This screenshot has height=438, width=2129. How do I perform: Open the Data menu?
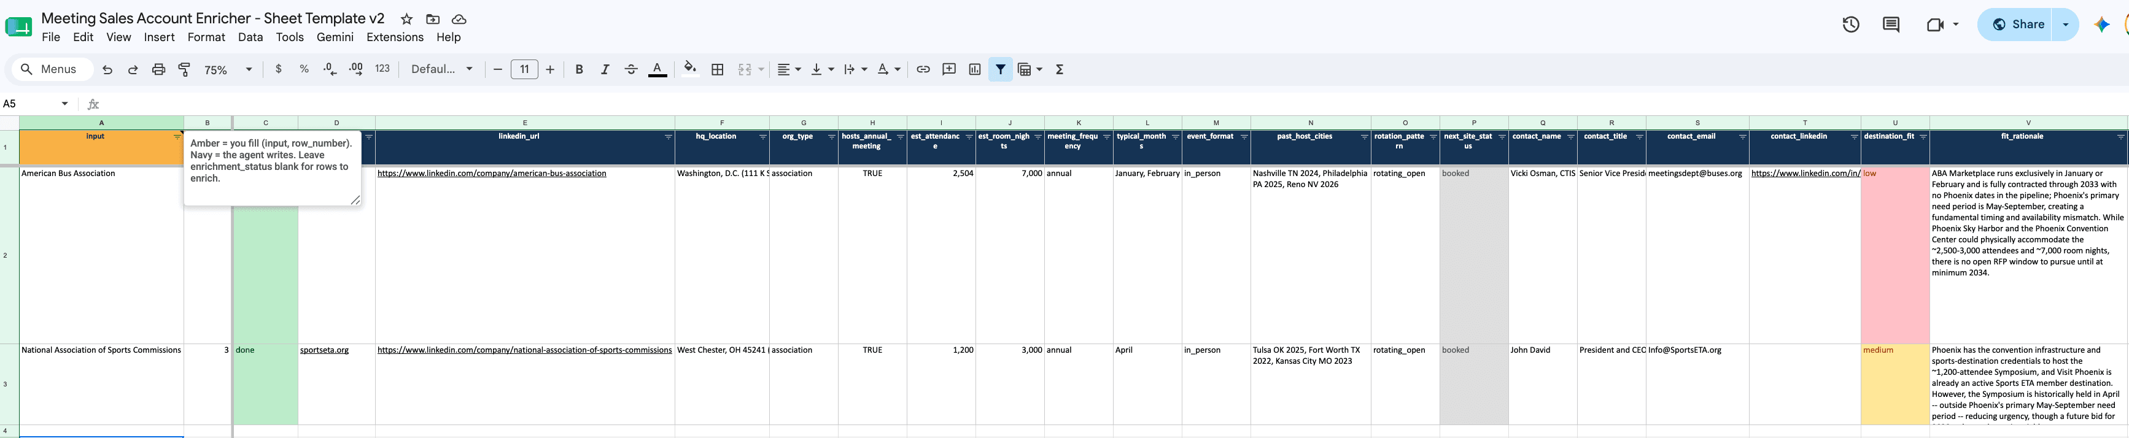[x=250, y=37]
